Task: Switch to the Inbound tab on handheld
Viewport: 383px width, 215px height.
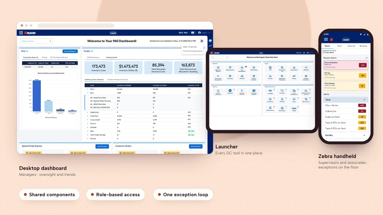Action: click(351, 46)
